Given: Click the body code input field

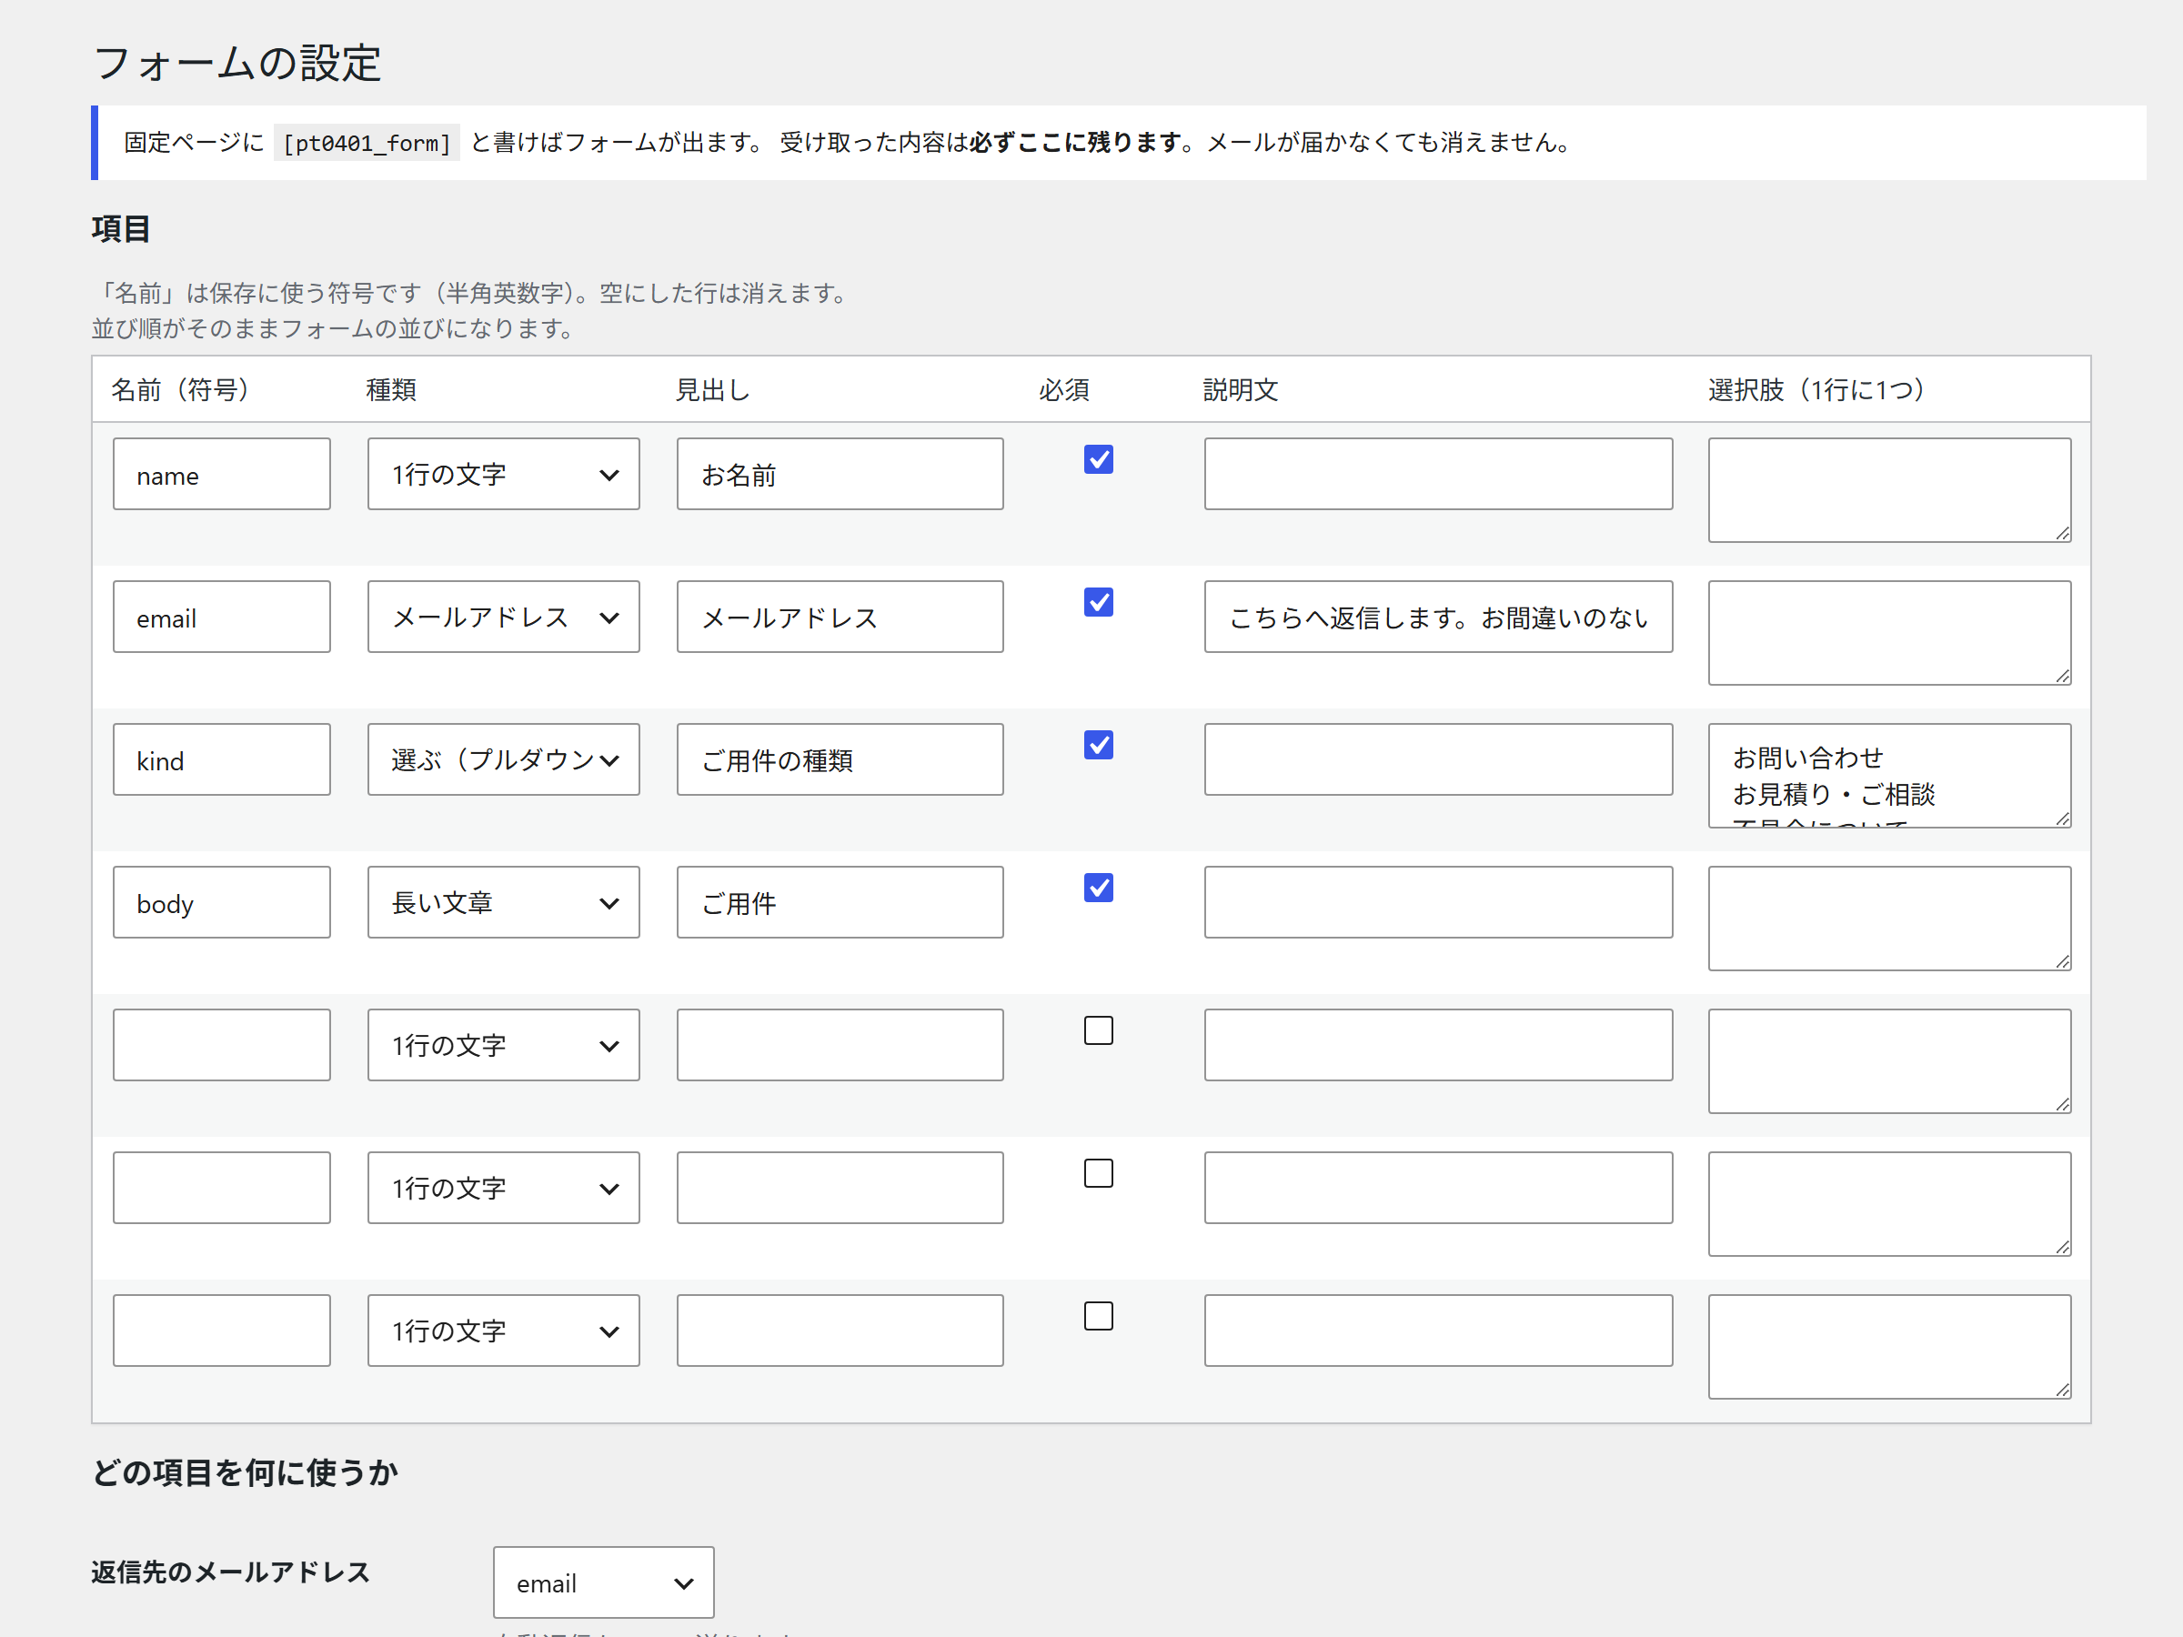Looking at the screenshot, I should coord(222,903).
